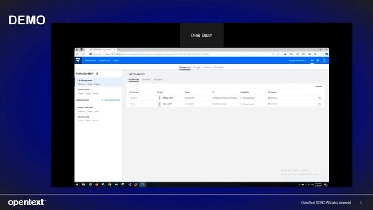Click the browser back arrow button

pos(78,54)
